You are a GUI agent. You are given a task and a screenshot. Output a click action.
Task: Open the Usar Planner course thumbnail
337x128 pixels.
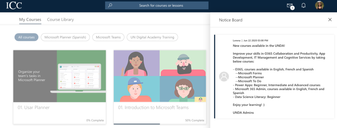(60, 76)
